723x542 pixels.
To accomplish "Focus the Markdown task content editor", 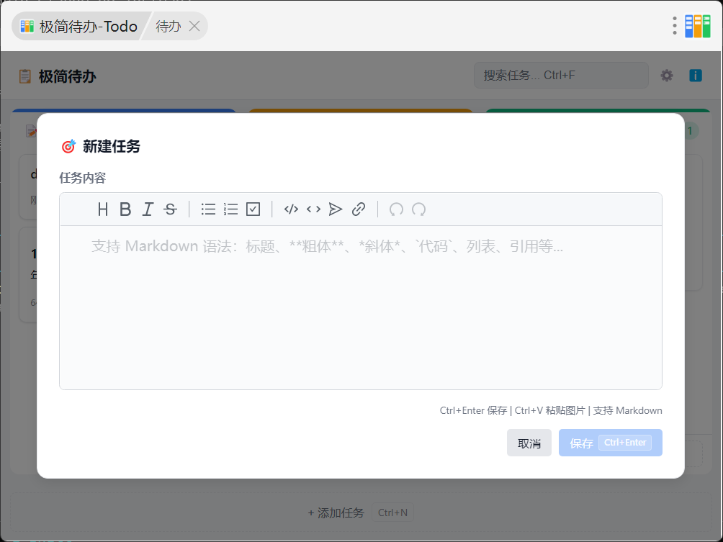I will pyautogui.click(x=361, y=307).
